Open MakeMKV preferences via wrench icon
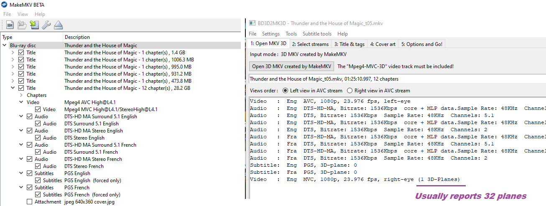 pyautogui.click(x=46, y=25)
